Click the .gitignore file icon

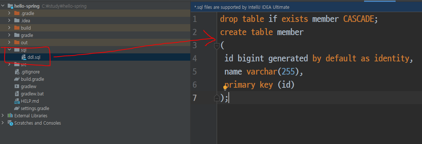coord(17,72)
